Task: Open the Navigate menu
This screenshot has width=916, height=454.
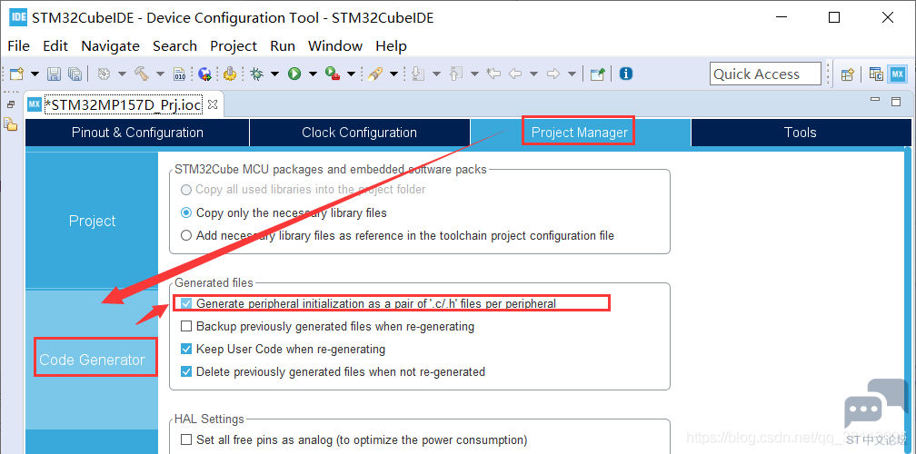Action: 111,46
